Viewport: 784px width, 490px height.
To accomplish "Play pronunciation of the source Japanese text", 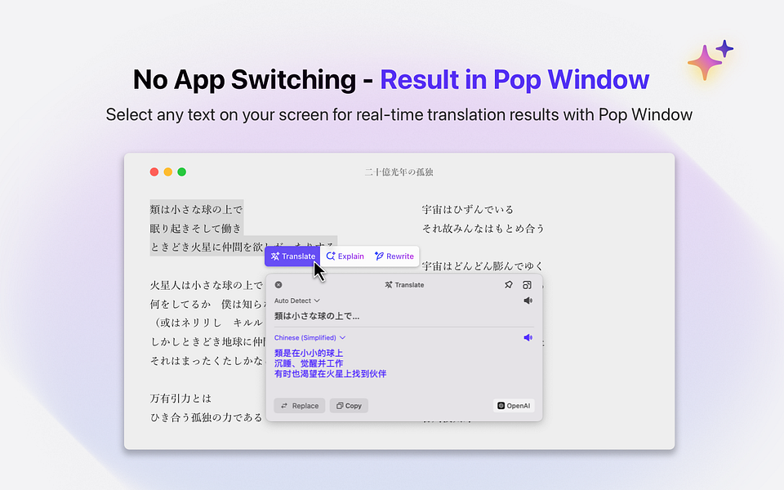I will 528,301.
